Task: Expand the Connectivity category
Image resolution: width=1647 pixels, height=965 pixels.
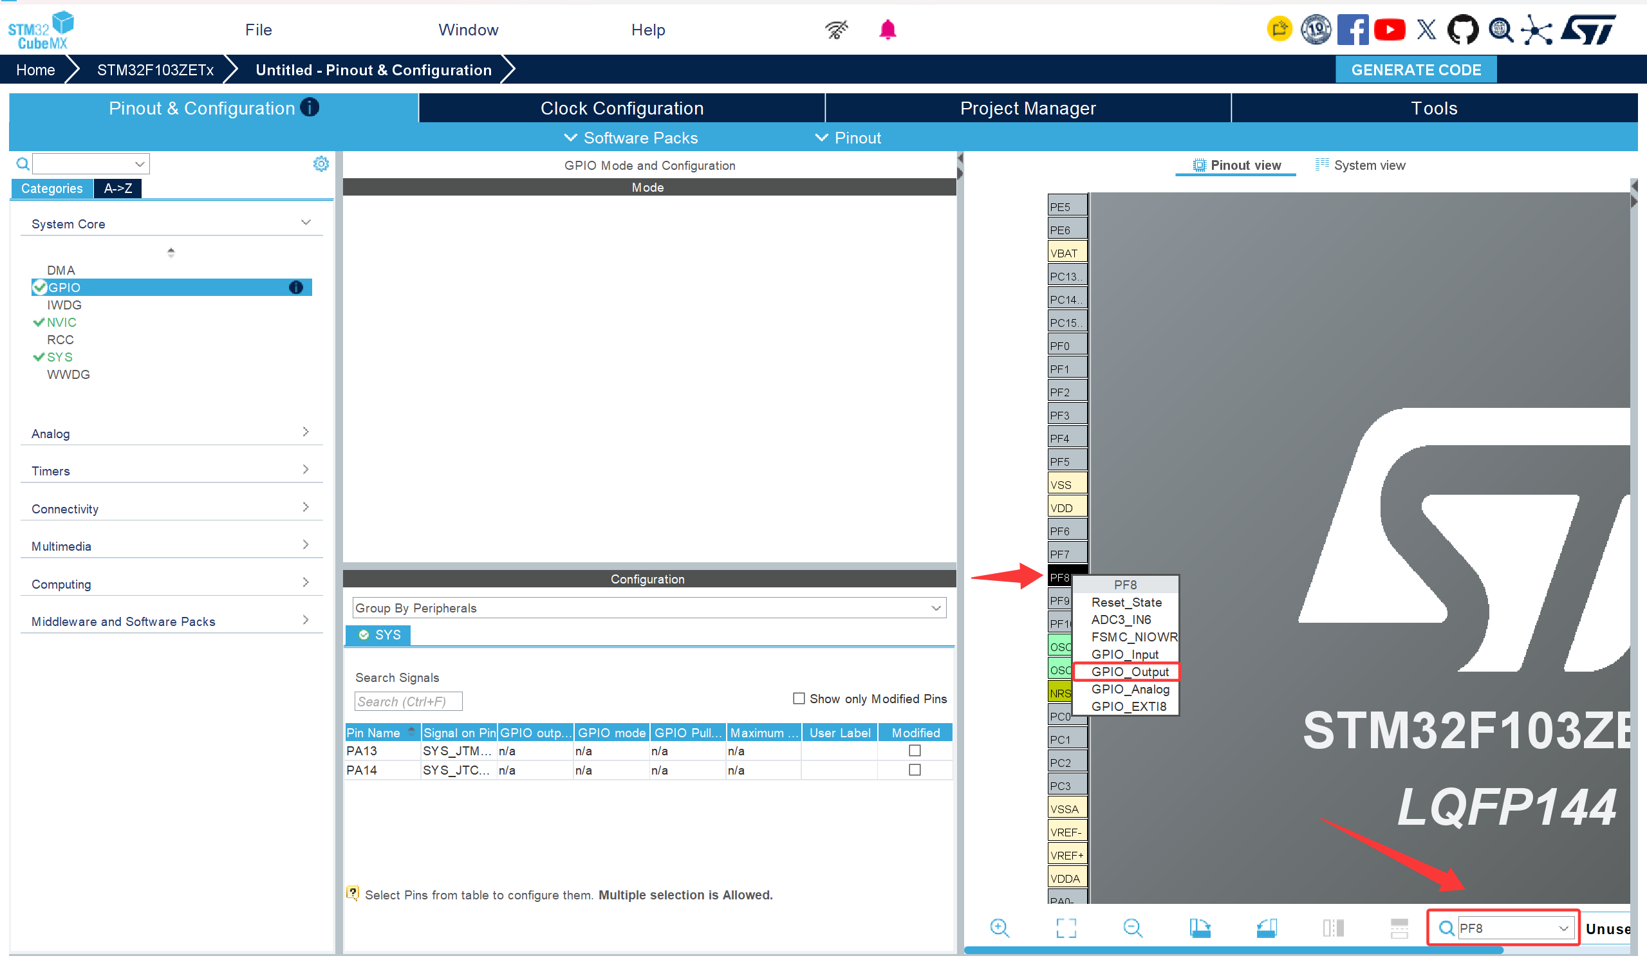Action: [x=306, y=508]
